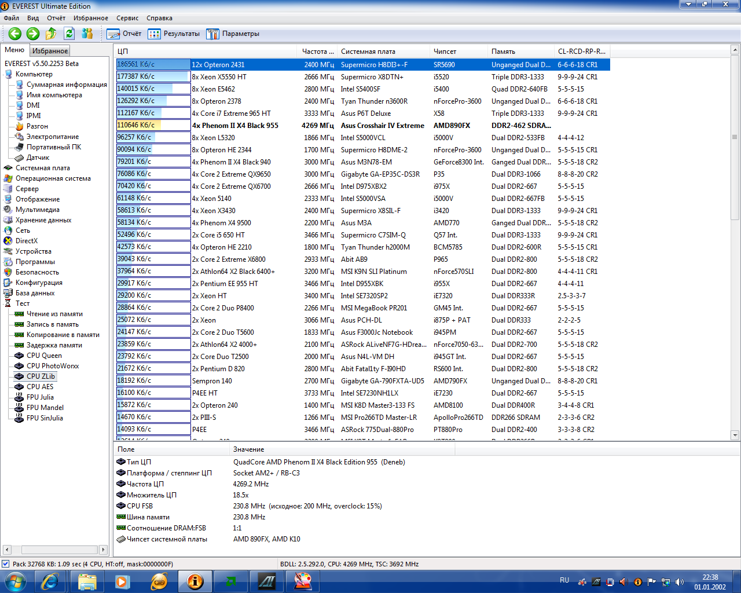Open the Сервис menu
741x593 pixels.
pyautogui.click(x=127, y=18)
